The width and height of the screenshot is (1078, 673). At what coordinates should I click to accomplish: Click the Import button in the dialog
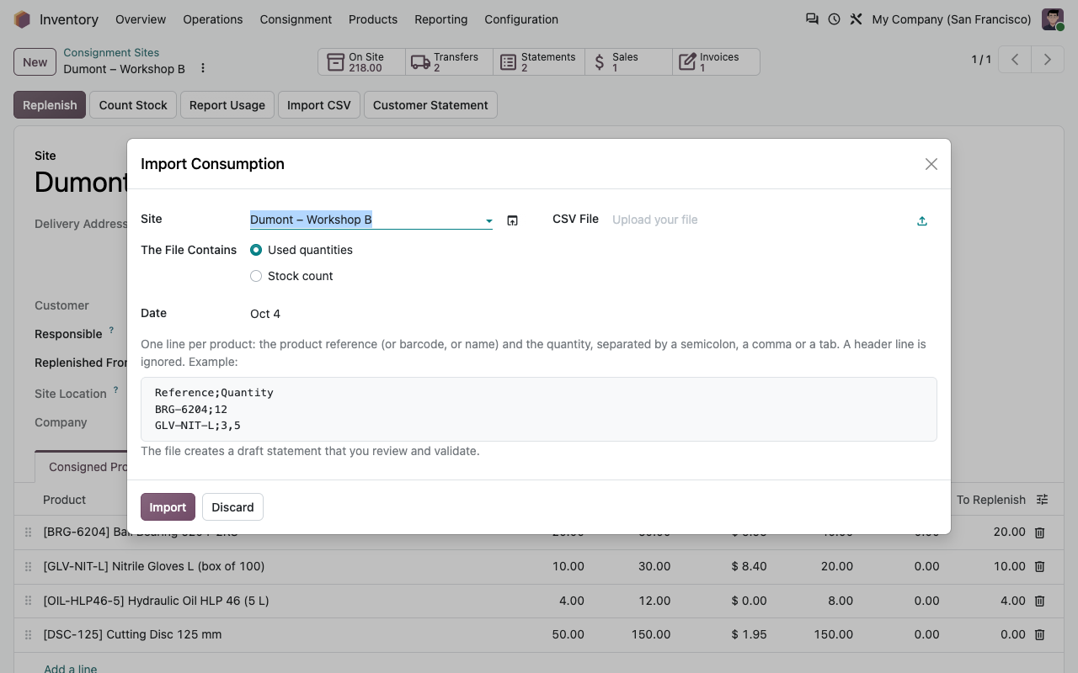pos(168,507)
